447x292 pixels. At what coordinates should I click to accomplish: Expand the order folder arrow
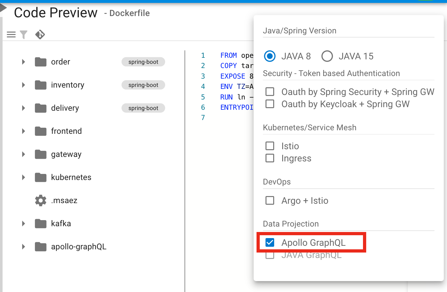(x=23, y=62)
